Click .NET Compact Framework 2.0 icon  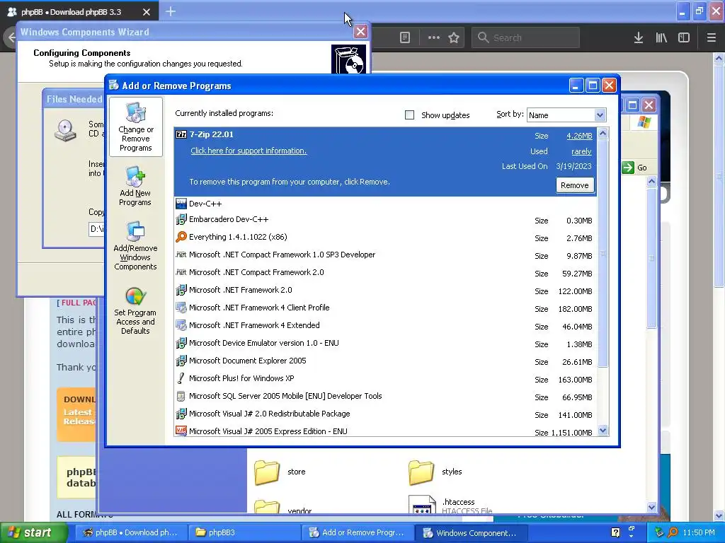click(181, 272)
